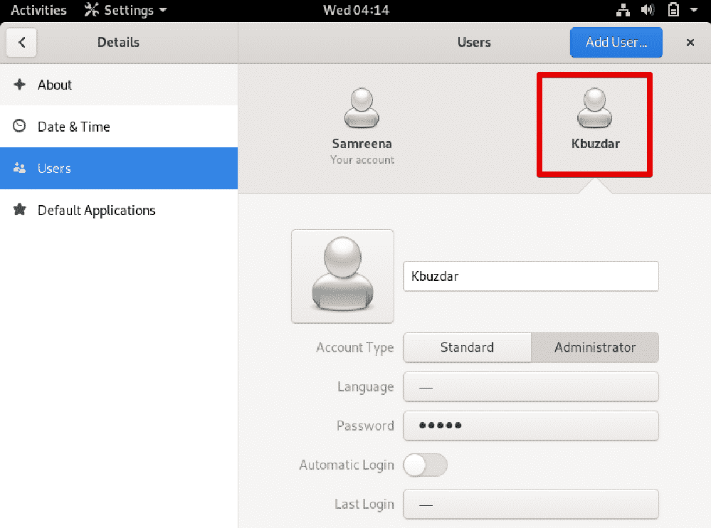The height and width of the screenshot is (528, 711).
Task: Click the volume speaker icon in top bar
Action: 648,10
